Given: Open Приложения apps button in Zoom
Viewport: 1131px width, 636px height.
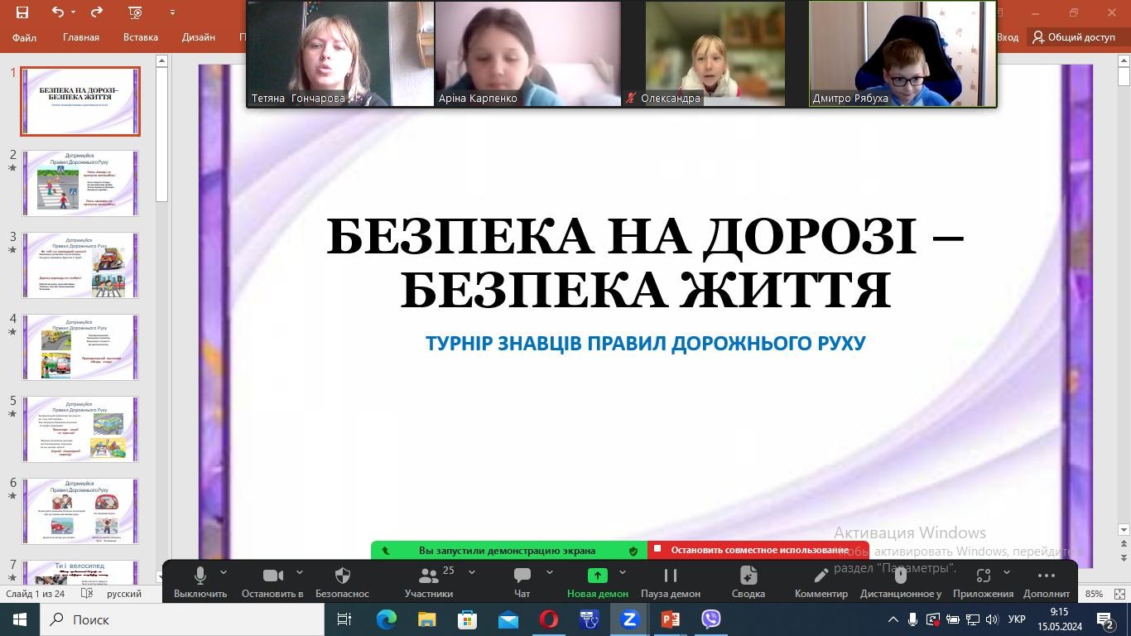Looking at the screenshot, I should (x=983, y=581).
